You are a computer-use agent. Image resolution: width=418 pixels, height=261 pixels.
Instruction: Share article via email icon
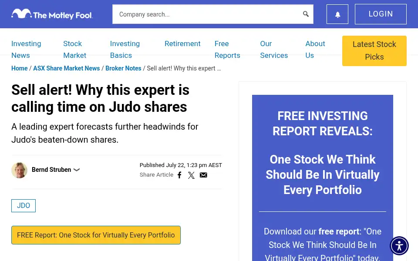coord(203,175)
